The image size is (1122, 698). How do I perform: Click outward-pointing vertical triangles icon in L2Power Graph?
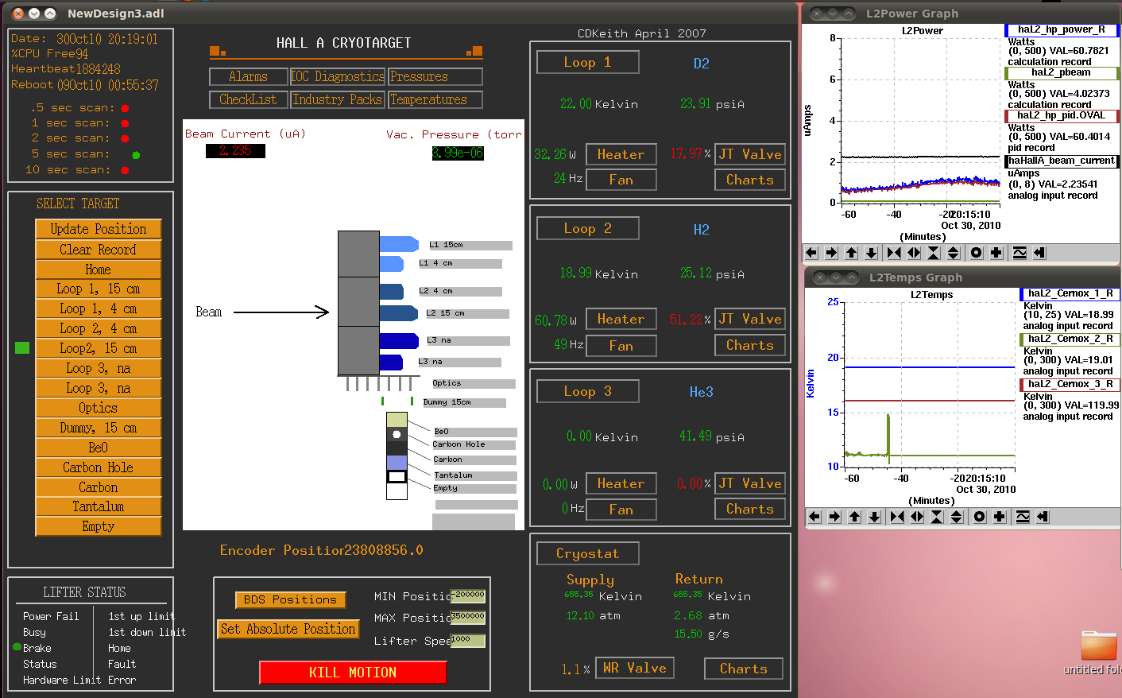[x=954, y=253]
